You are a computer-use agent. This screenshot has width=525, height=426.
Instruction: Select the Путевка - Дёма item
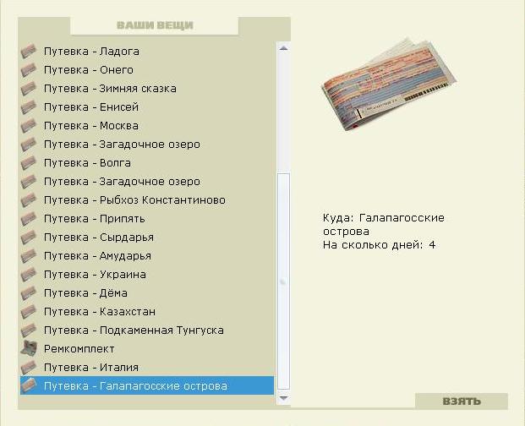[147, 292]
